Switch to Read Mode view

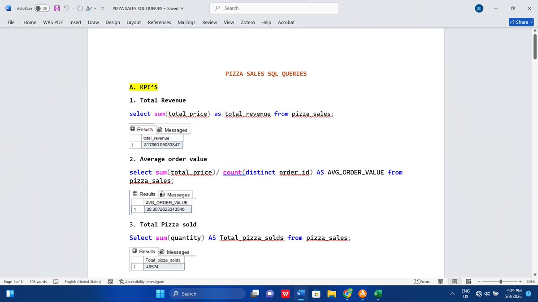[x=440, y=281]
